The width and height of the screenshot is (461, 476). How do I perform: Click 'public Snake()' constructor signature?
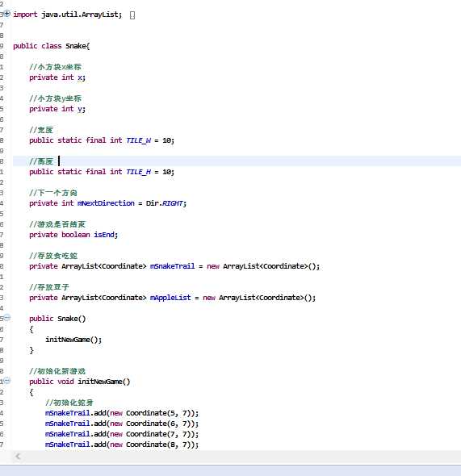pyautogui.click(x=57, y=319)
